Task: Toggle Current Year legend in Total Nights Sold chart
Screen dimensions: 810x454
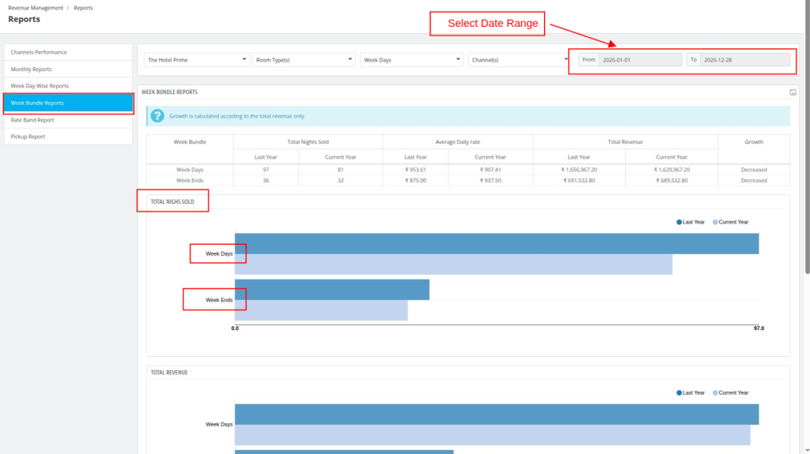Action: click(730, 222)
